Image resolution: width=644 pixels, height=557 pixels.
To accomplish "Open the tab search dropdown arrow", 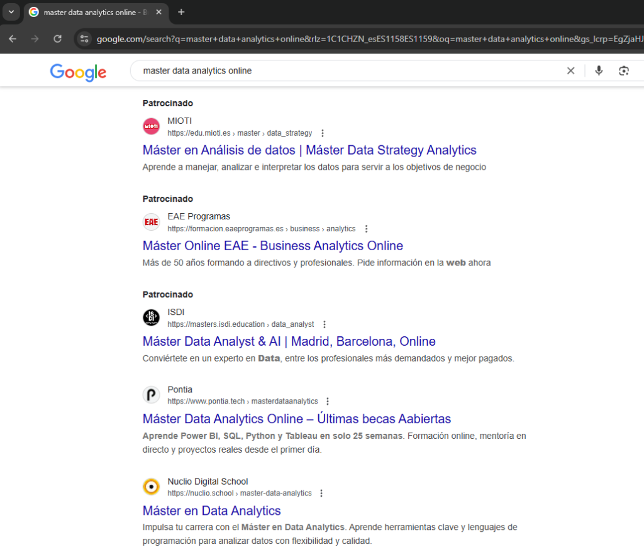I will coord(11,12).
